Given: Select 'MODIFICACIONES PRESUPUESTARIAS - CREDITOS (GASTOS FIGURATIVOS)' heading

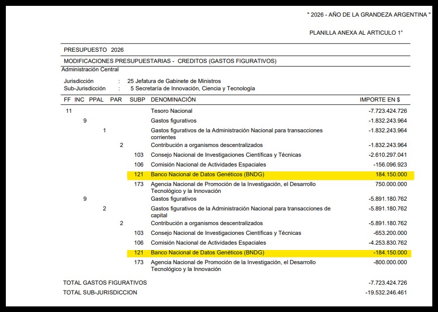Looking at the screenshot, I should (170, 61).
